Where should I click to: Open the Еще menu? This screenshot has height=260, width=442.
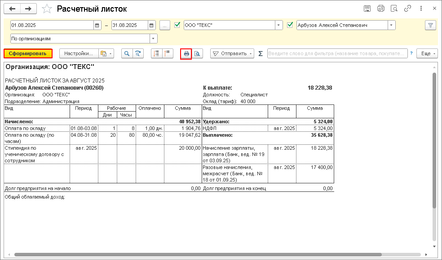coord(427,53)
